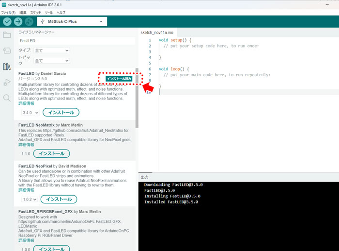Screen dimensions: 339x251
Task: Click the Verify sketch checkmark button
Action: [x=7, y=21]
